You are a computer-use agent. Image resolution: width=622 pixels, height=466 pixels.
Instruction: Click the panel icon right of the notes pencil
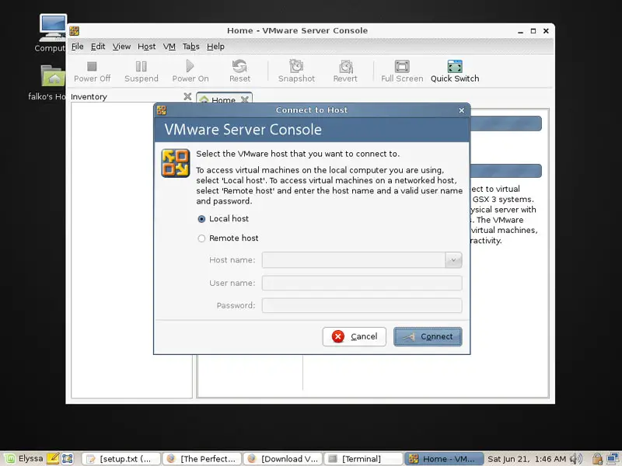68,458
